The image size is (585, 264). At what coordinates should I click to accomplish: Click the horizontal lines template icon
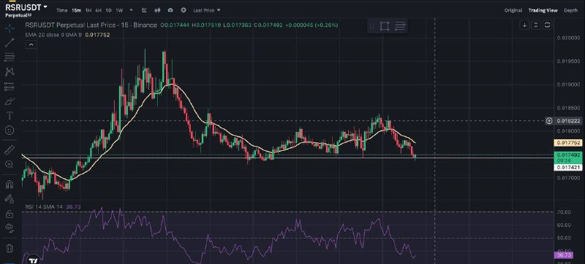pyautogui.click(x=400, y=26)
